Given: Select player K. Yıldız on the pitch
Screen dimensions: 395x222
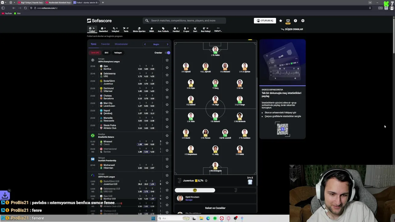Looking at the screenshot, I should [x=191, y=117].
